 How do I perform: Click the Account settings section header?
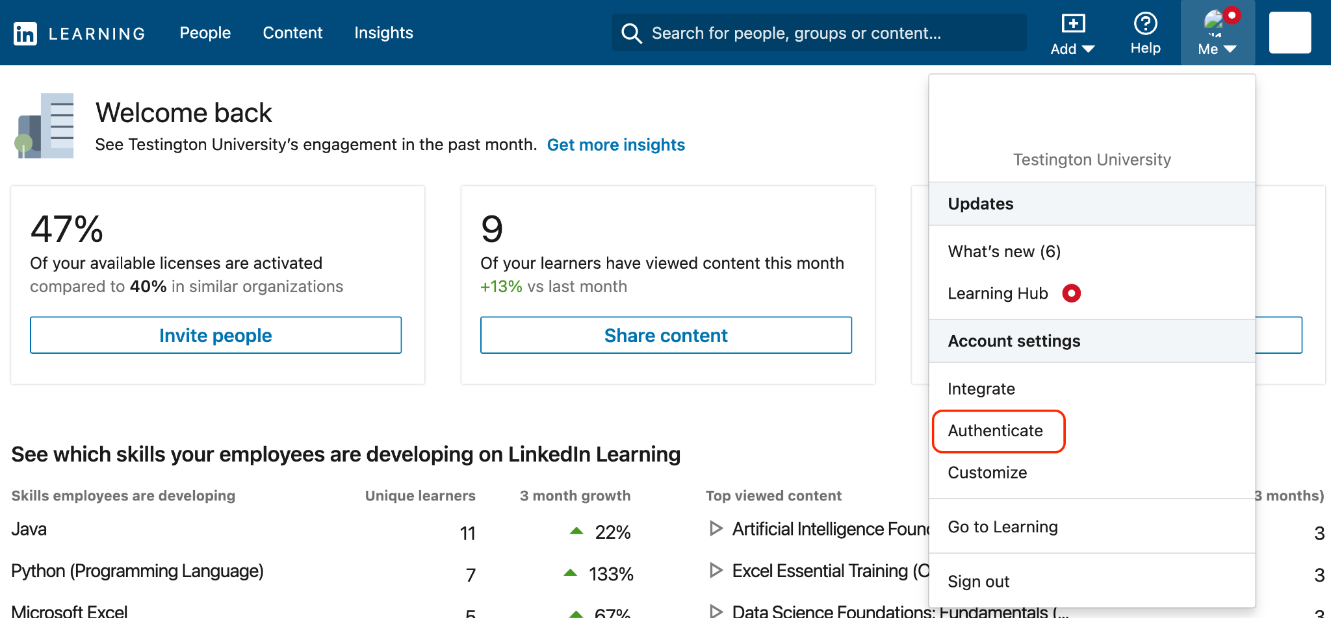(1092, 341)
